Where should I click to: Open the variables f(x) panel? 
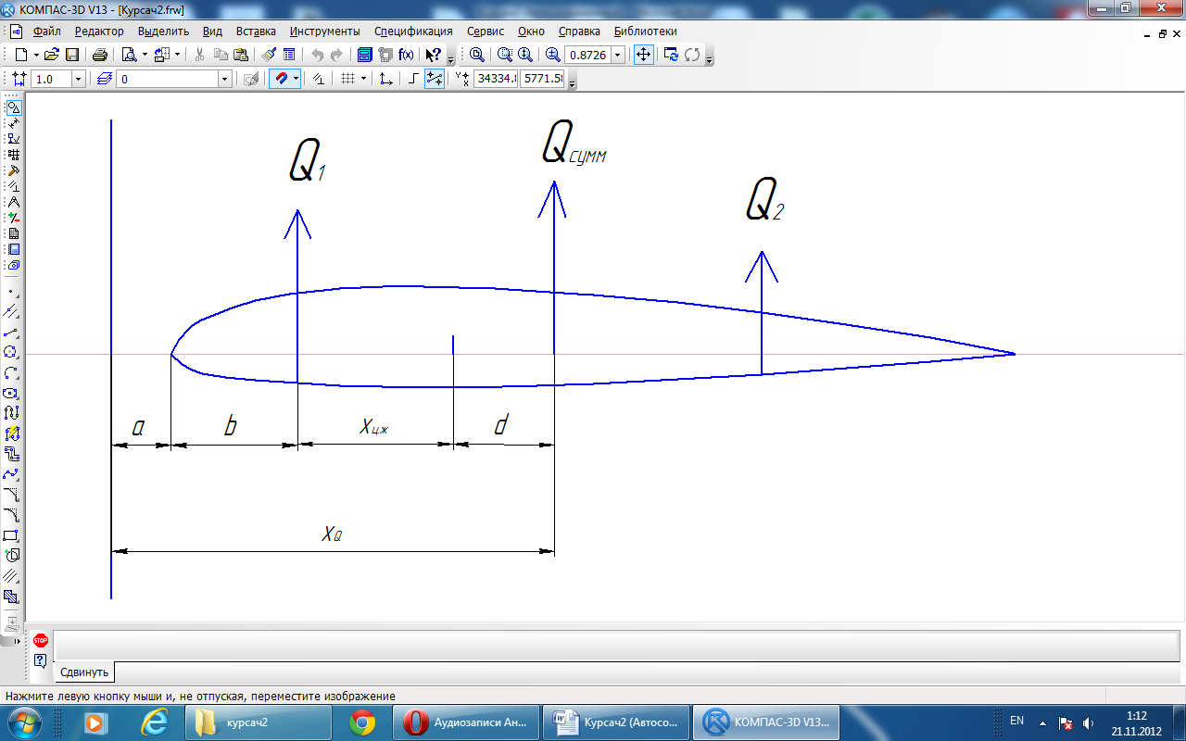(406, 55)
